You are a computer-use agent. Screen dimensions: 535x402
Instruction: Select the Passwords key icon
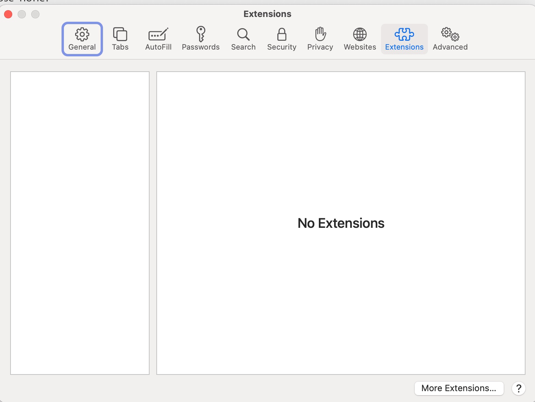click(201, 34)
